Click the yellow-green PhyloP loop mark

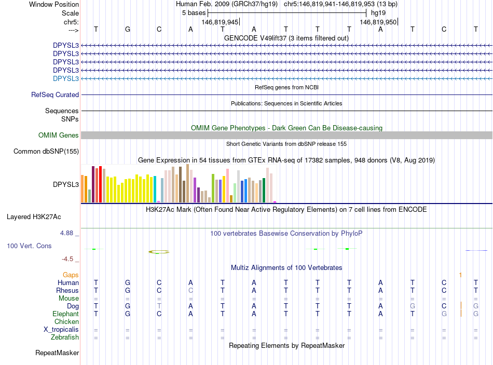pyautogui.click(x=159, y=252)
